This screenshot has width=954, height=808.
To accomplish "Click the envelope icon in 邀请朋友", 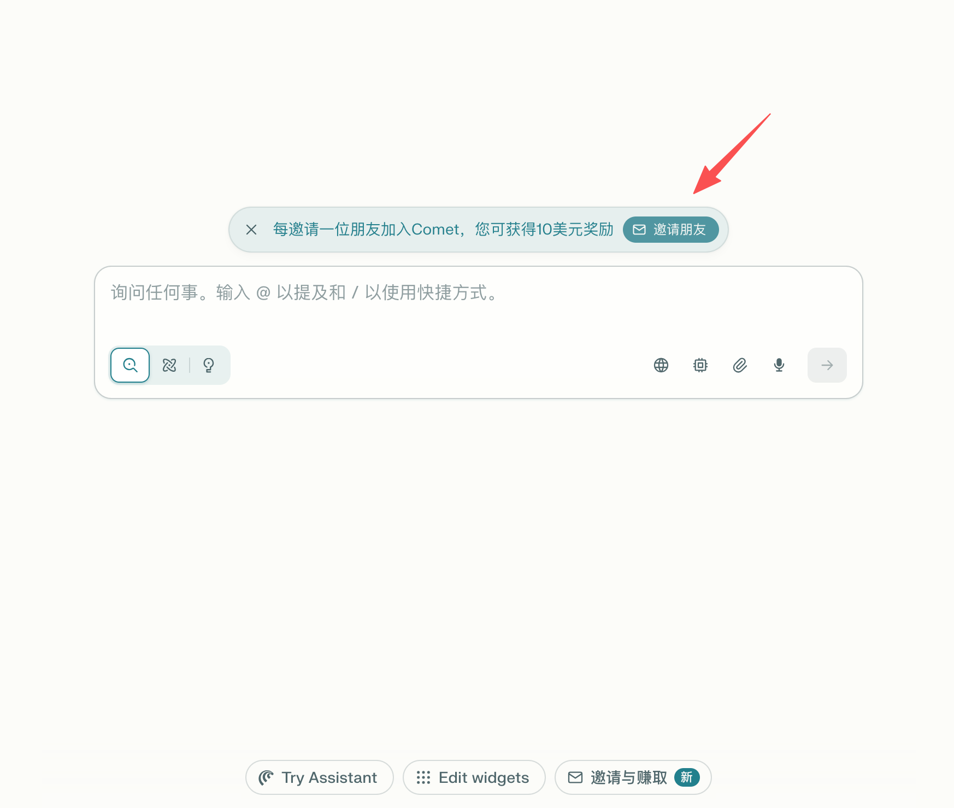I will [x=639, y=230].
